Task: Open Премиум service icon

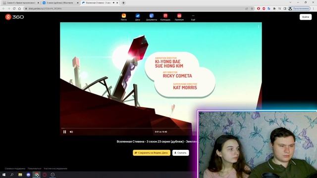Action: click(179, 17)
